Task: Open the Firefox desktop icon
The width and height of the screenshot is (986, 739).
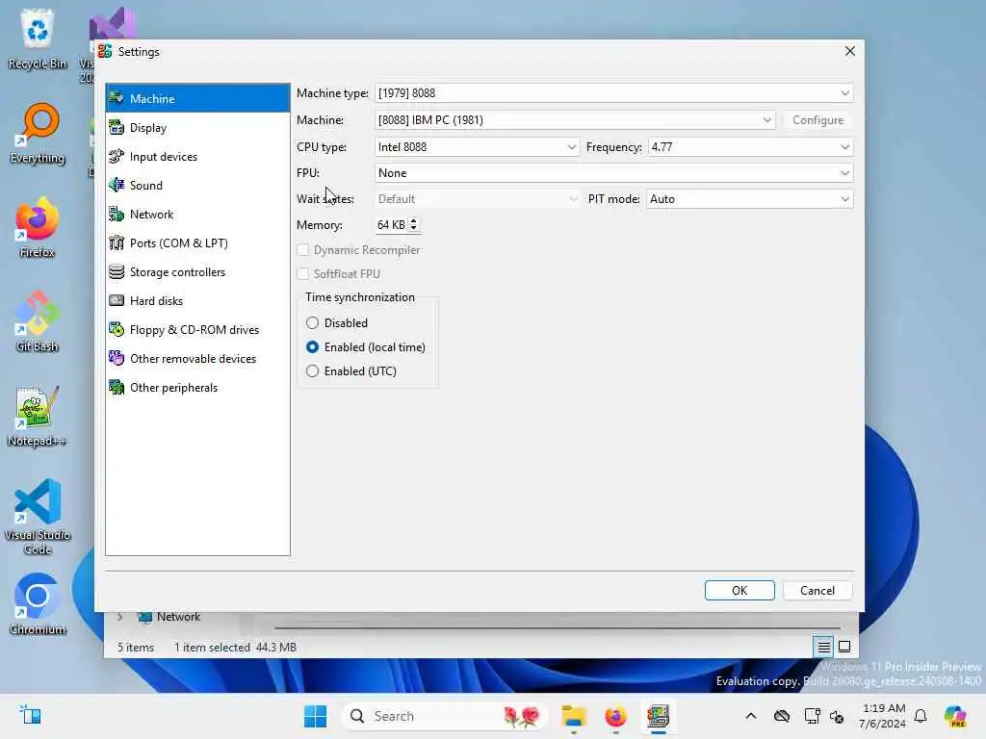Action: (38, 227)
